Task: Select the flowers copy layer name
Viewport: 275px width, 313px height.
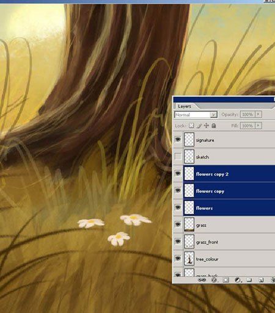Action: coord(210,191)
